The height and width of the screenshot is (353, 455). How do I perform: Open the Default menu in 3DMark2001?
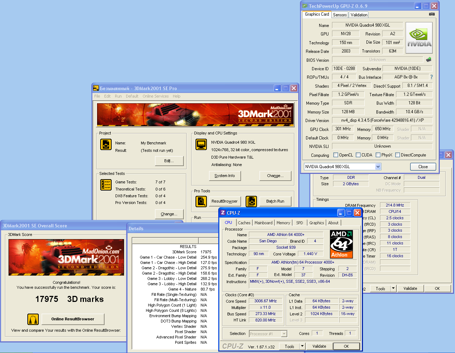132,96
